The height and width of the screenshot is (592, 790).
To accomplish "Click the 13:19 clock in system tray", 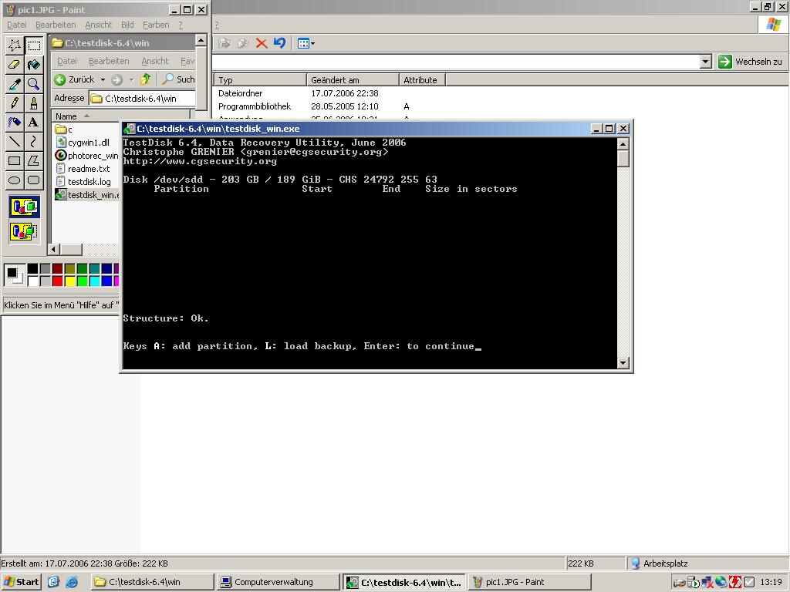I will pyautogui.click(x=771, y=582).
